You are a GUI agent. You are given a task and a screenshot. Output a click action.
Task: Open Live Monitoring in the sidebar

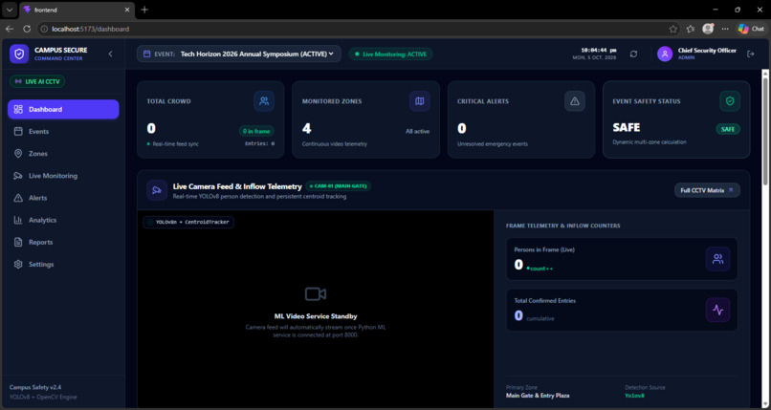click(63, 176)
